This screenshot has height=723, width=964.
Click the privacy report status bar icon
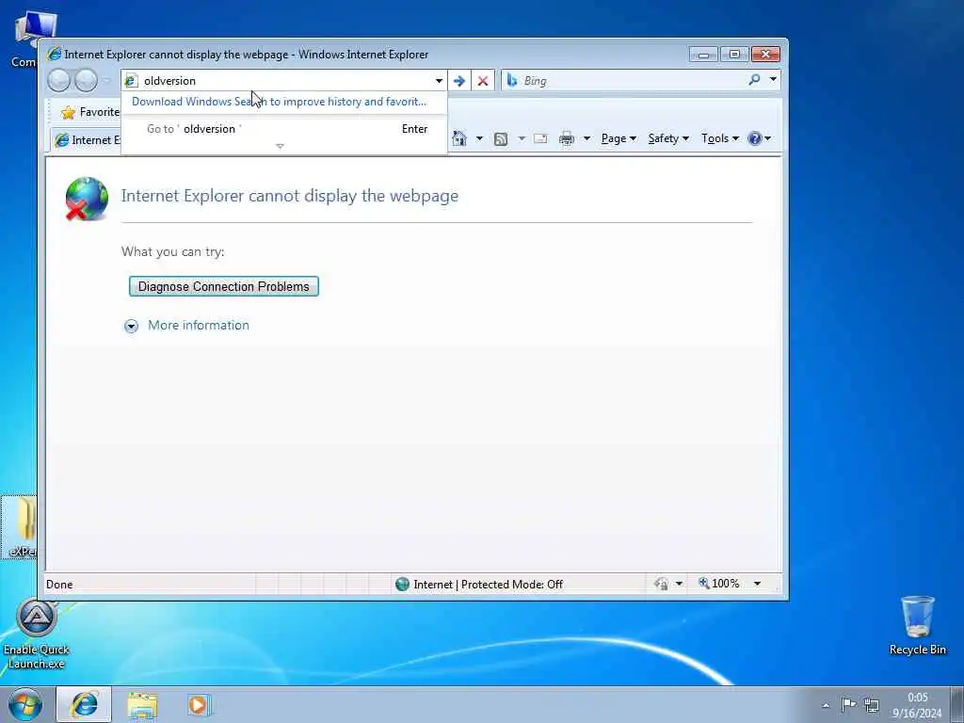pyautogui.click(x=662, y=584)
